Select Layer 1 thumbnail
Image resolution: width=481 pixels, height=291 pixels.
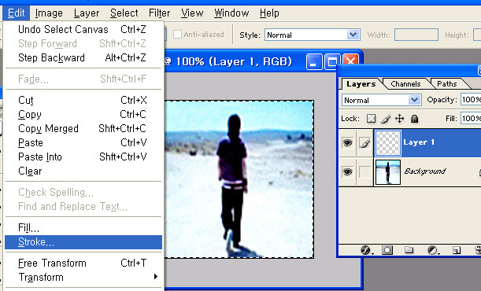[388, 142]
